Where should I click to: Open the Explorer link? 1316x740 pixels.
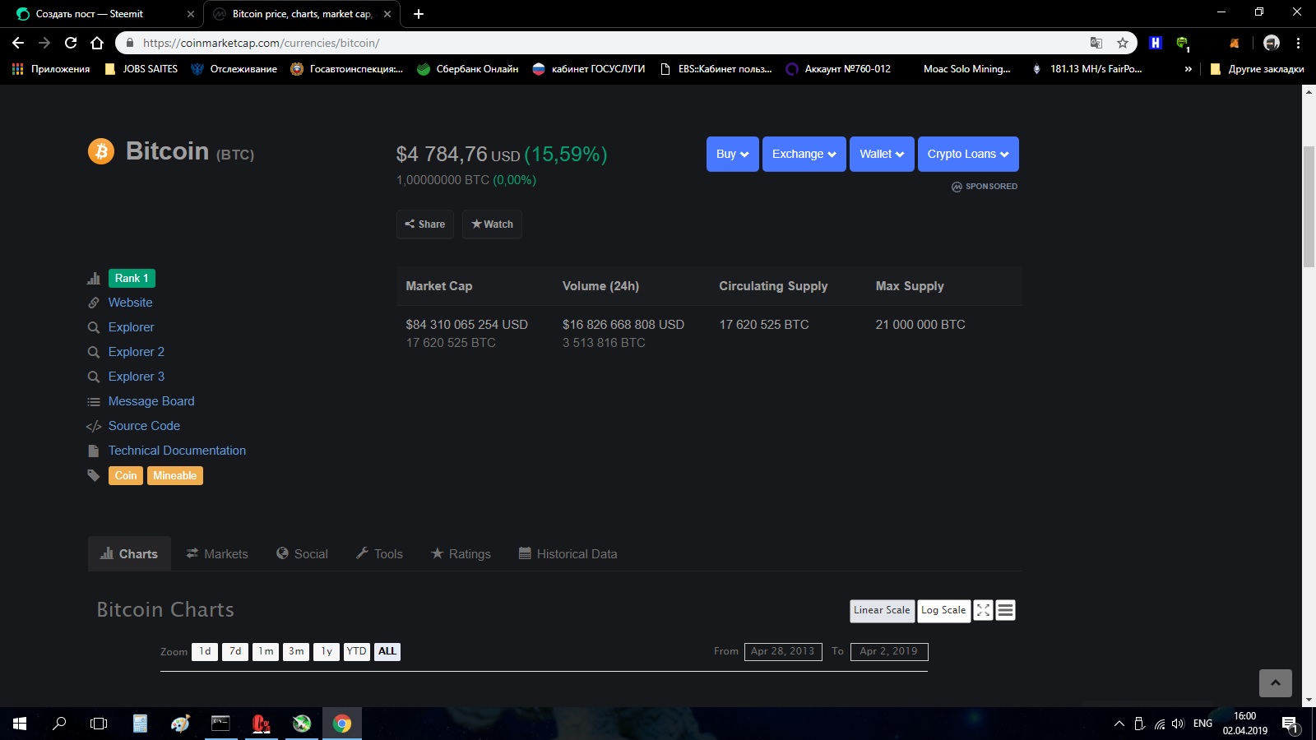tap(131, 327)
